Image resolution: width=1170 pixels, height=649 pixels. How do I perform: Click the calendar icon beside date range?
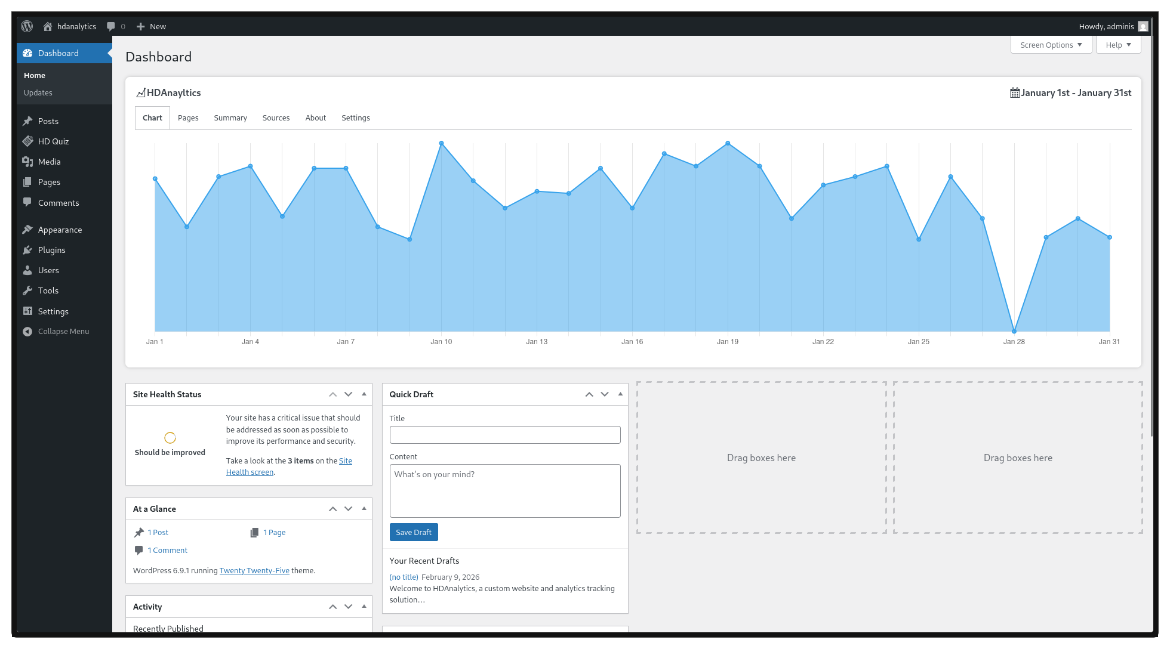tap(1014, 92)
